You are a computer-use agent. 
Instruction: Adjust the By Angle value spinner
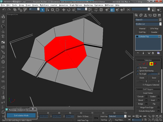pyautogui.click(x=159, y=74)
